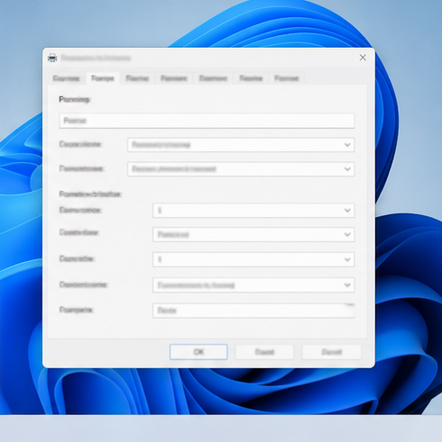Open the sixth tab in the tab strip
This screenshot has height=442, width=442.
click(x=251, y=78)
